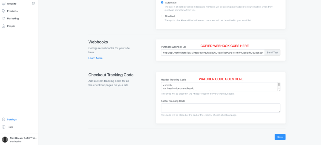Save the settings with Save button

280,137
